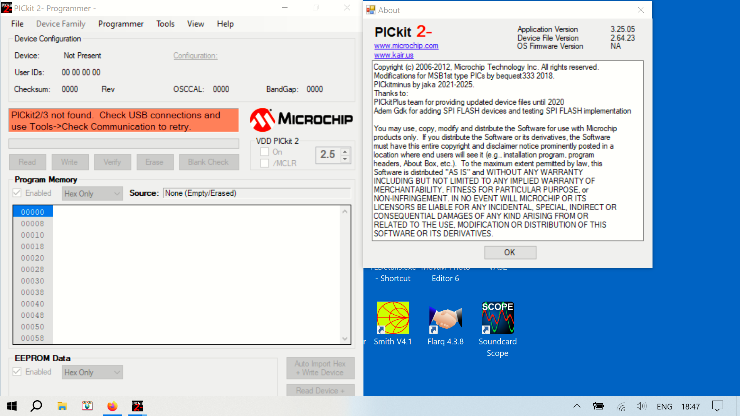This screenshot has width=740, height=416.
Task: Toggle Program Memory Enabled checkbox
Action: 17,193
